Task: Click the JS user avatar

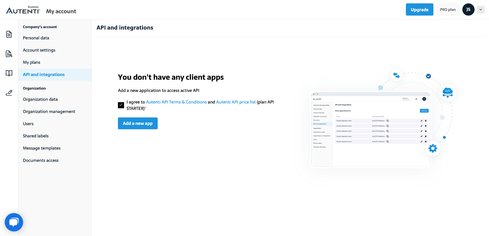Action: [468, 9]
